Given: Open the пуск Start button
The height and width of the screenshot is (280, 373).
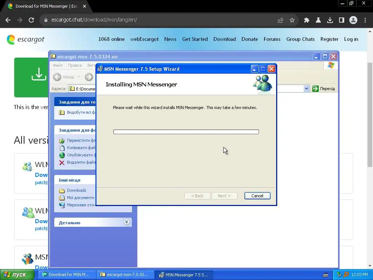Looking at the screenshot, I should [17, 275].
